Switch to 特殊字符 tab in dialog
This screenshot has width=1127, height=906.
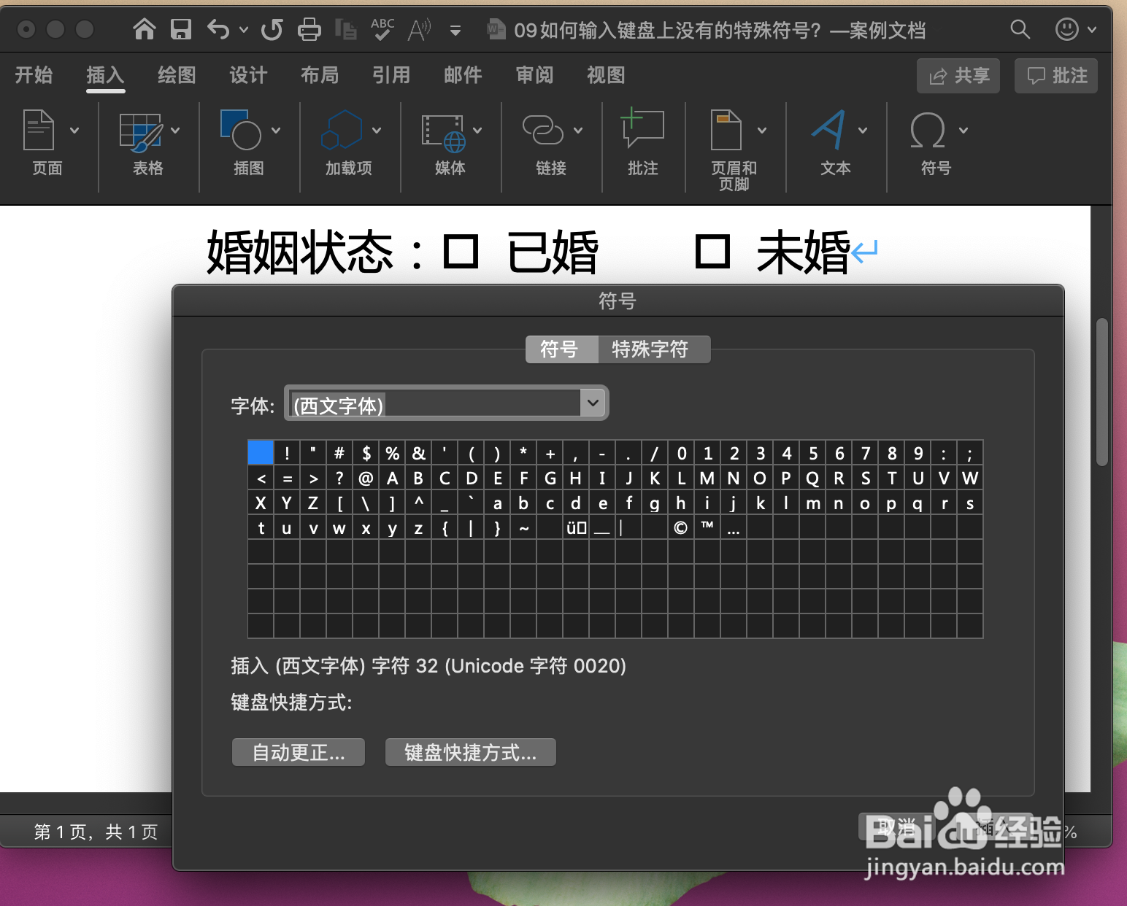653,349
